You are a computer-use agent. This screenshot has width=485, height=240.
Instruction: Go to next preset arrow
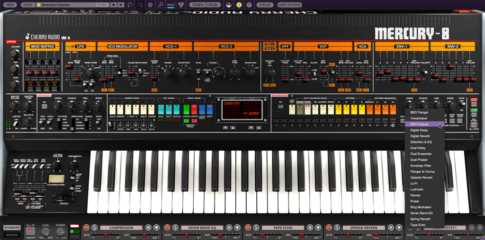[x=121, y=5]
